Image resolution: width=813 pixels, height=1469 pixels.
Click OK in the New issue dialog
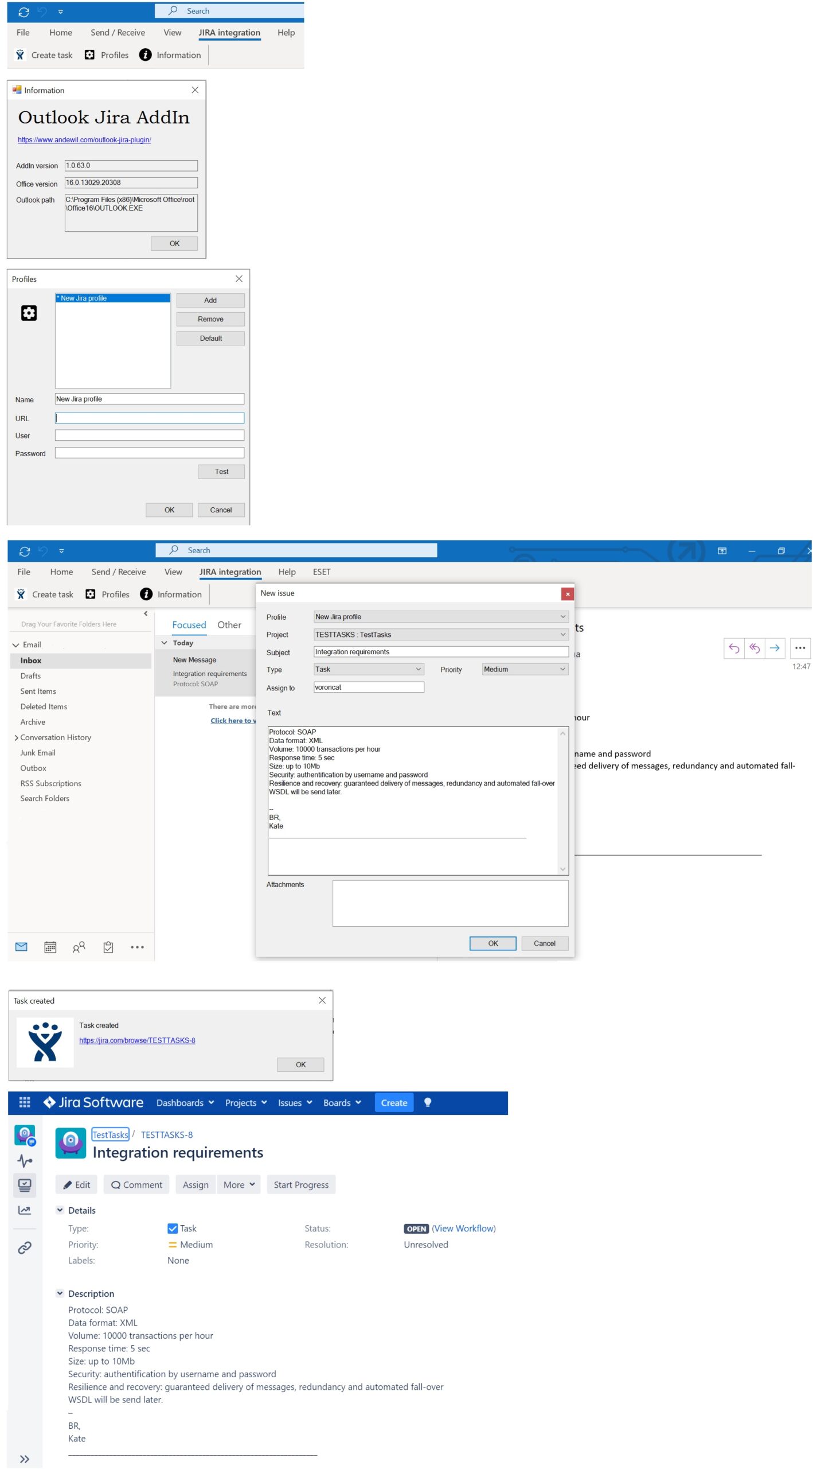click(x=493, y=943)
